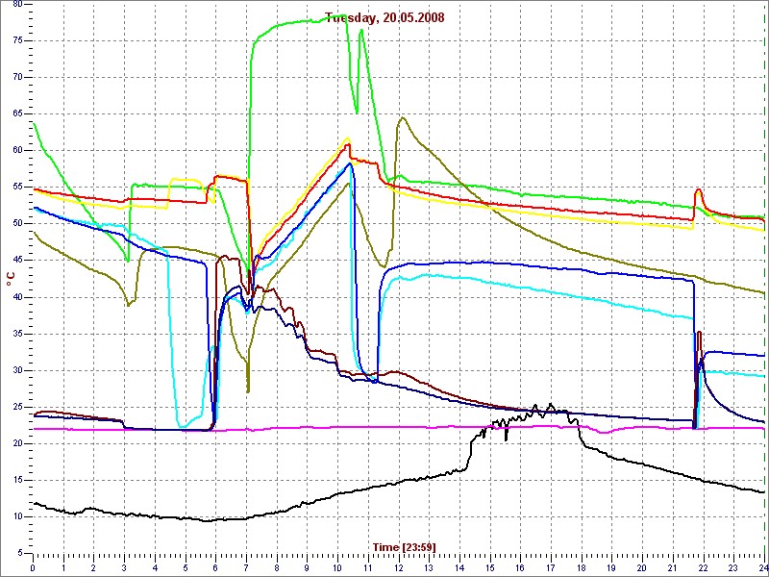769x577 pixels.
Task: Click hour label 14 on time axis
Action: [x=459, y=568]
